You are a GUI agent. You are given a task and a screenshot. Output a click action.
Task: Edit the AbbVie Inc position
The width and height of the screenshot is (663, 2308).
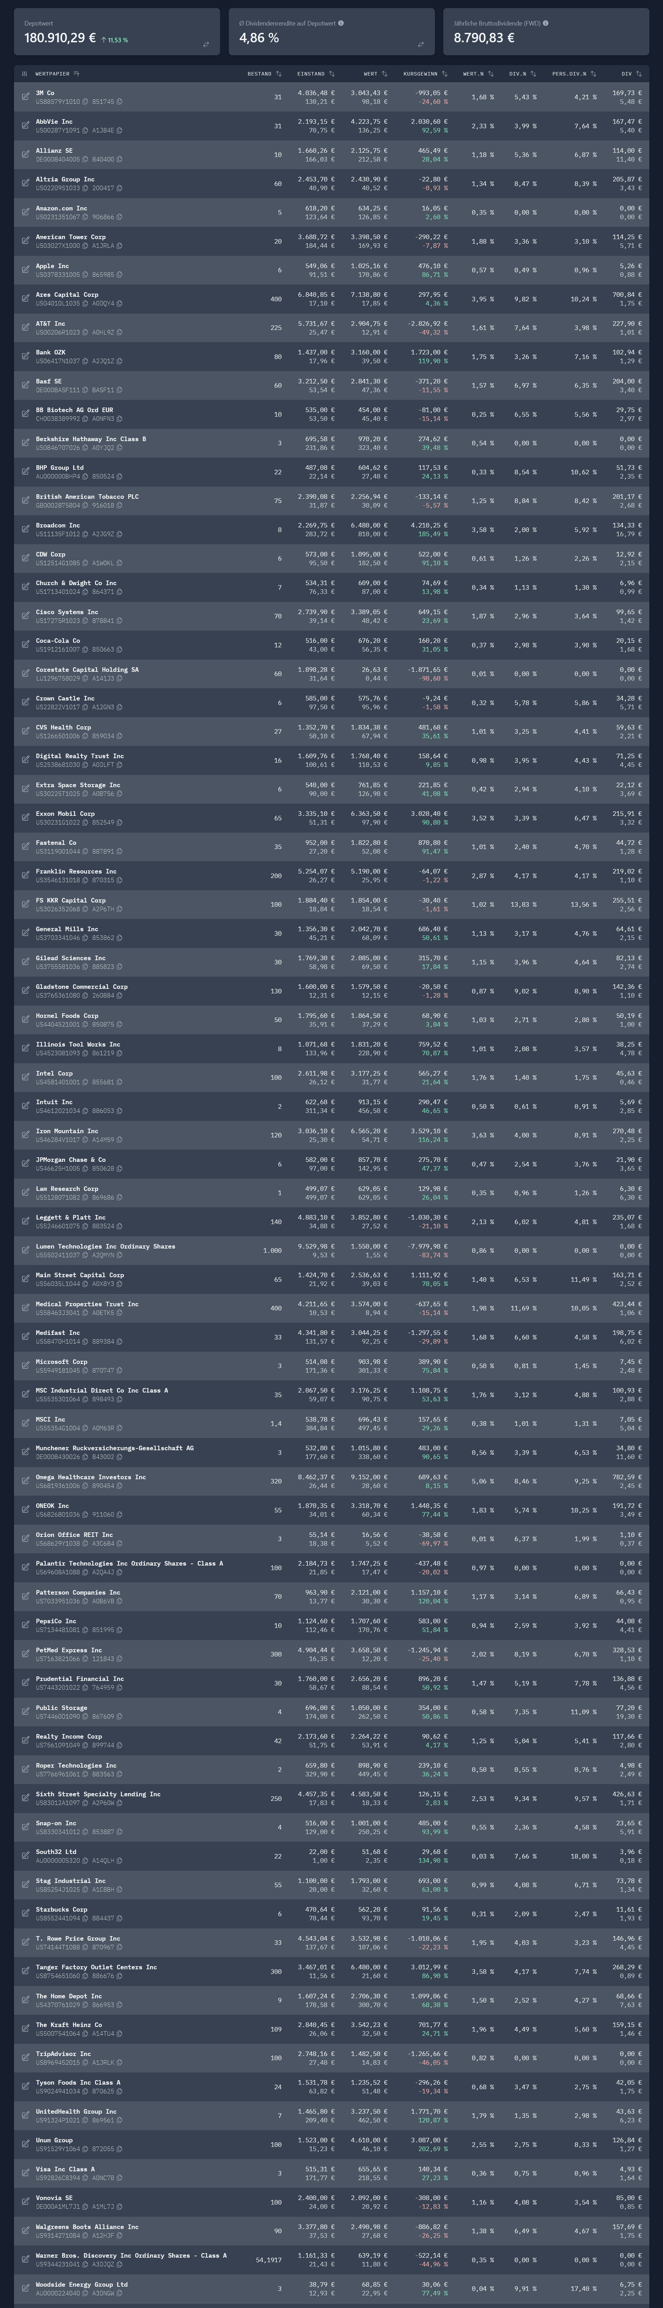tap(25, 125)
